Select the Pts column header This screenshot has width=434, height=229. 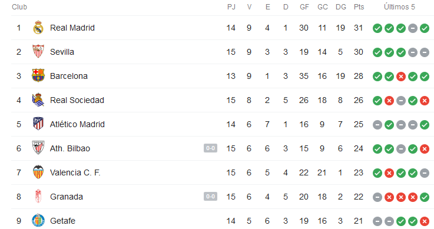[x=359, y=7]
